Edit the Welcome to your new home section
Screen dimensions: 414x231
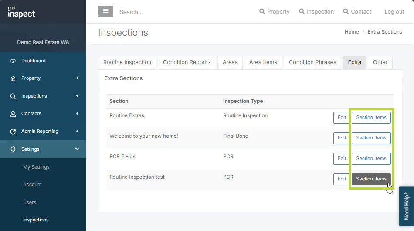click(x=342, y=138)
